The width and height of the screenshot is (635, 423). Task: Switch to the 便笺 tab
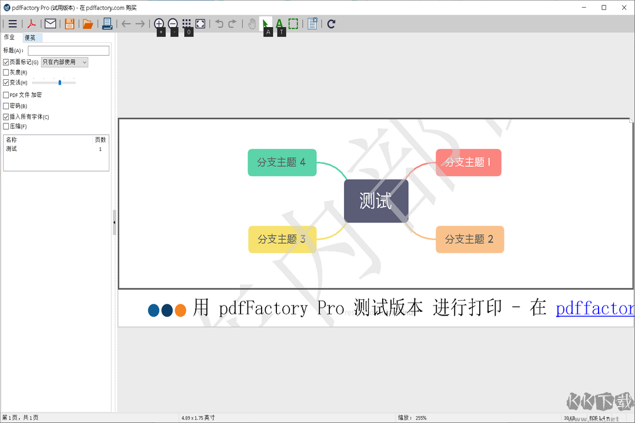pos(31,37)
